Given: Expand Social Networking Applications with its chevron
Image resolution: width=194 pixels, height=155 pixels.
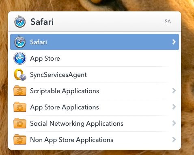Looking at the screenshot, I should (x=174, y=123).
